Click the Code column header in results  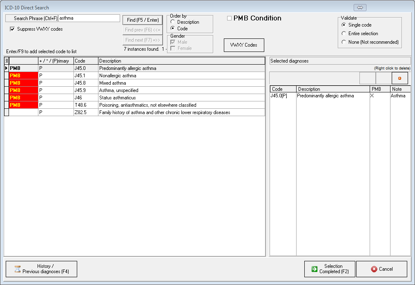[85, 61]
